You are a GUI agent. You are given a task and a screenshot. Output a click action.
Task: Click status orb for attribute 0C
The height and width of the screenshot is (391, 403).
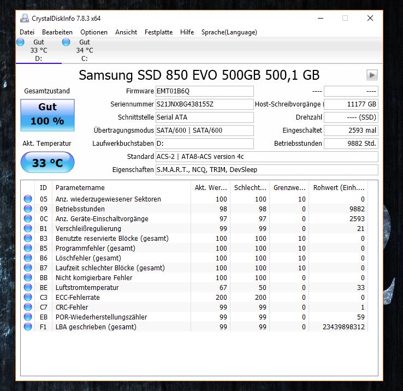(x=28, y=218)
